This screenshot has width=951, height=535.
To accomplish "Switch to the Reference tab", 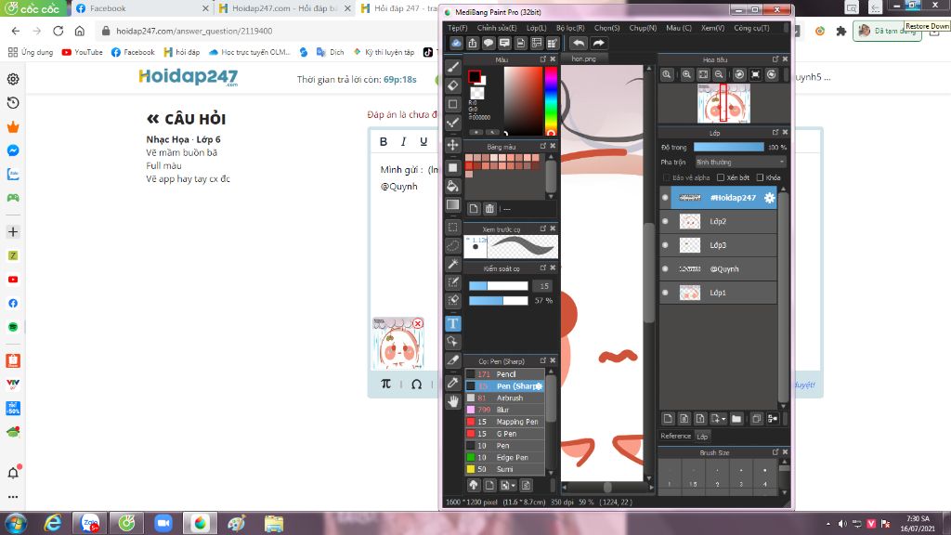I will point(675,437).
